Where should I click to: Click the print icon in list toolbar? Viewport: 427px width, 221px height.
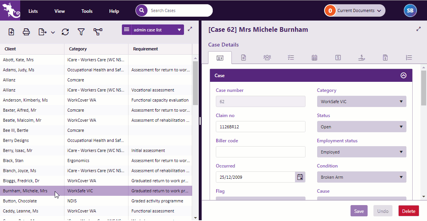[x=26, y=32]
